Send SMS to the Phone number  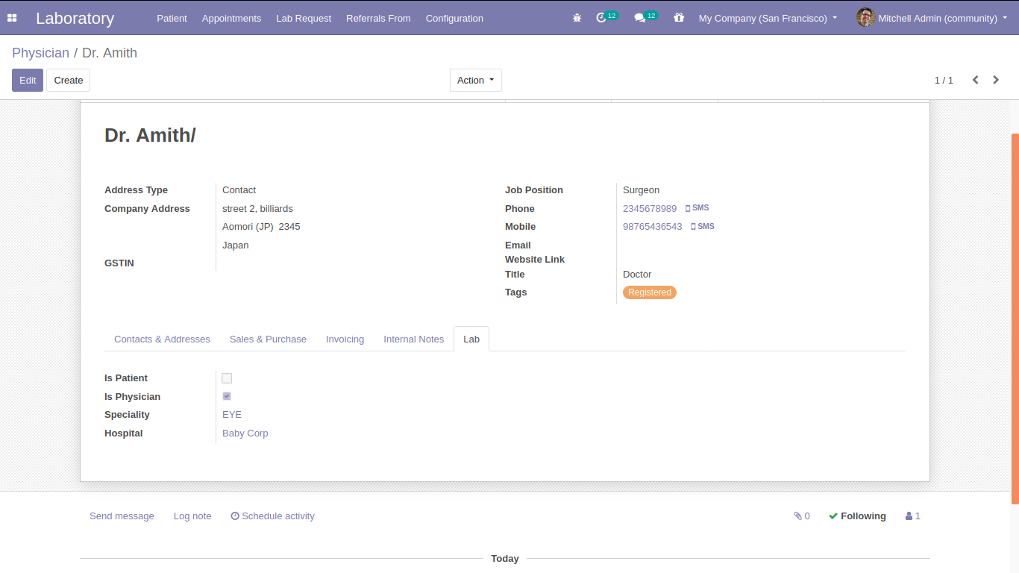[x=697, y=208]
